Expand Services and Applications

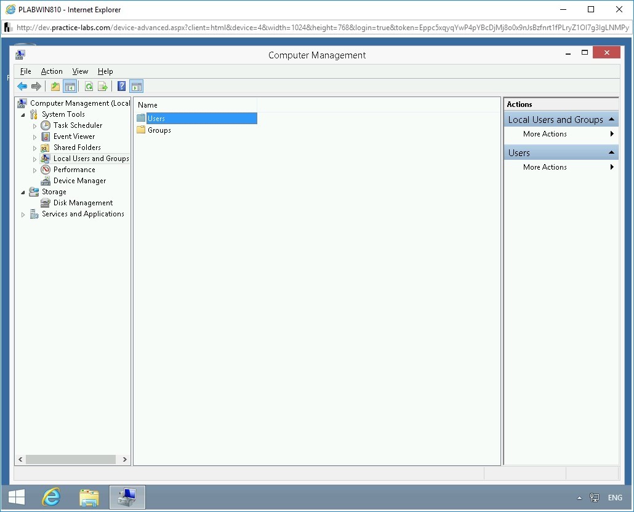click(x=23, y=214)
